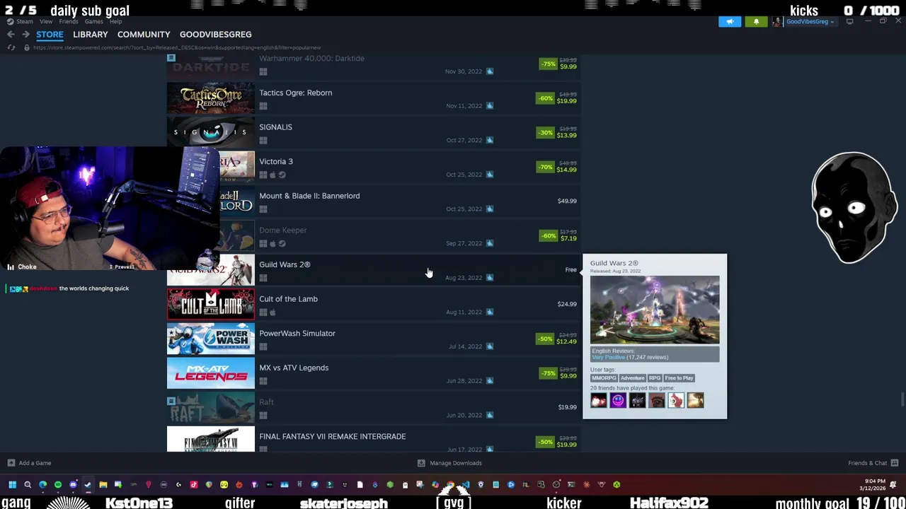Go forward with the Steam forward arrow
This screenshot has height=509, width=906.
(x=25, y=34)
